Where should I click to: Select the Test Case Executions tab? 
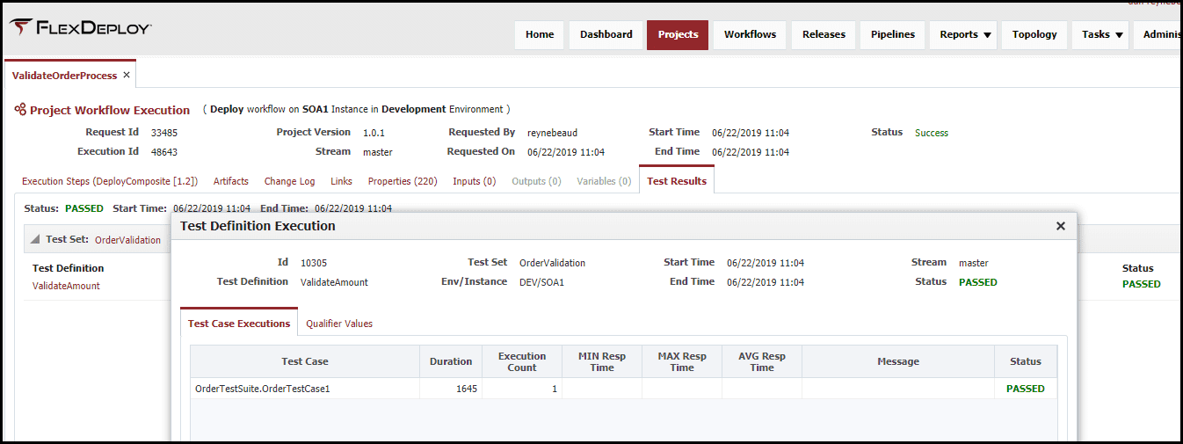239,324
